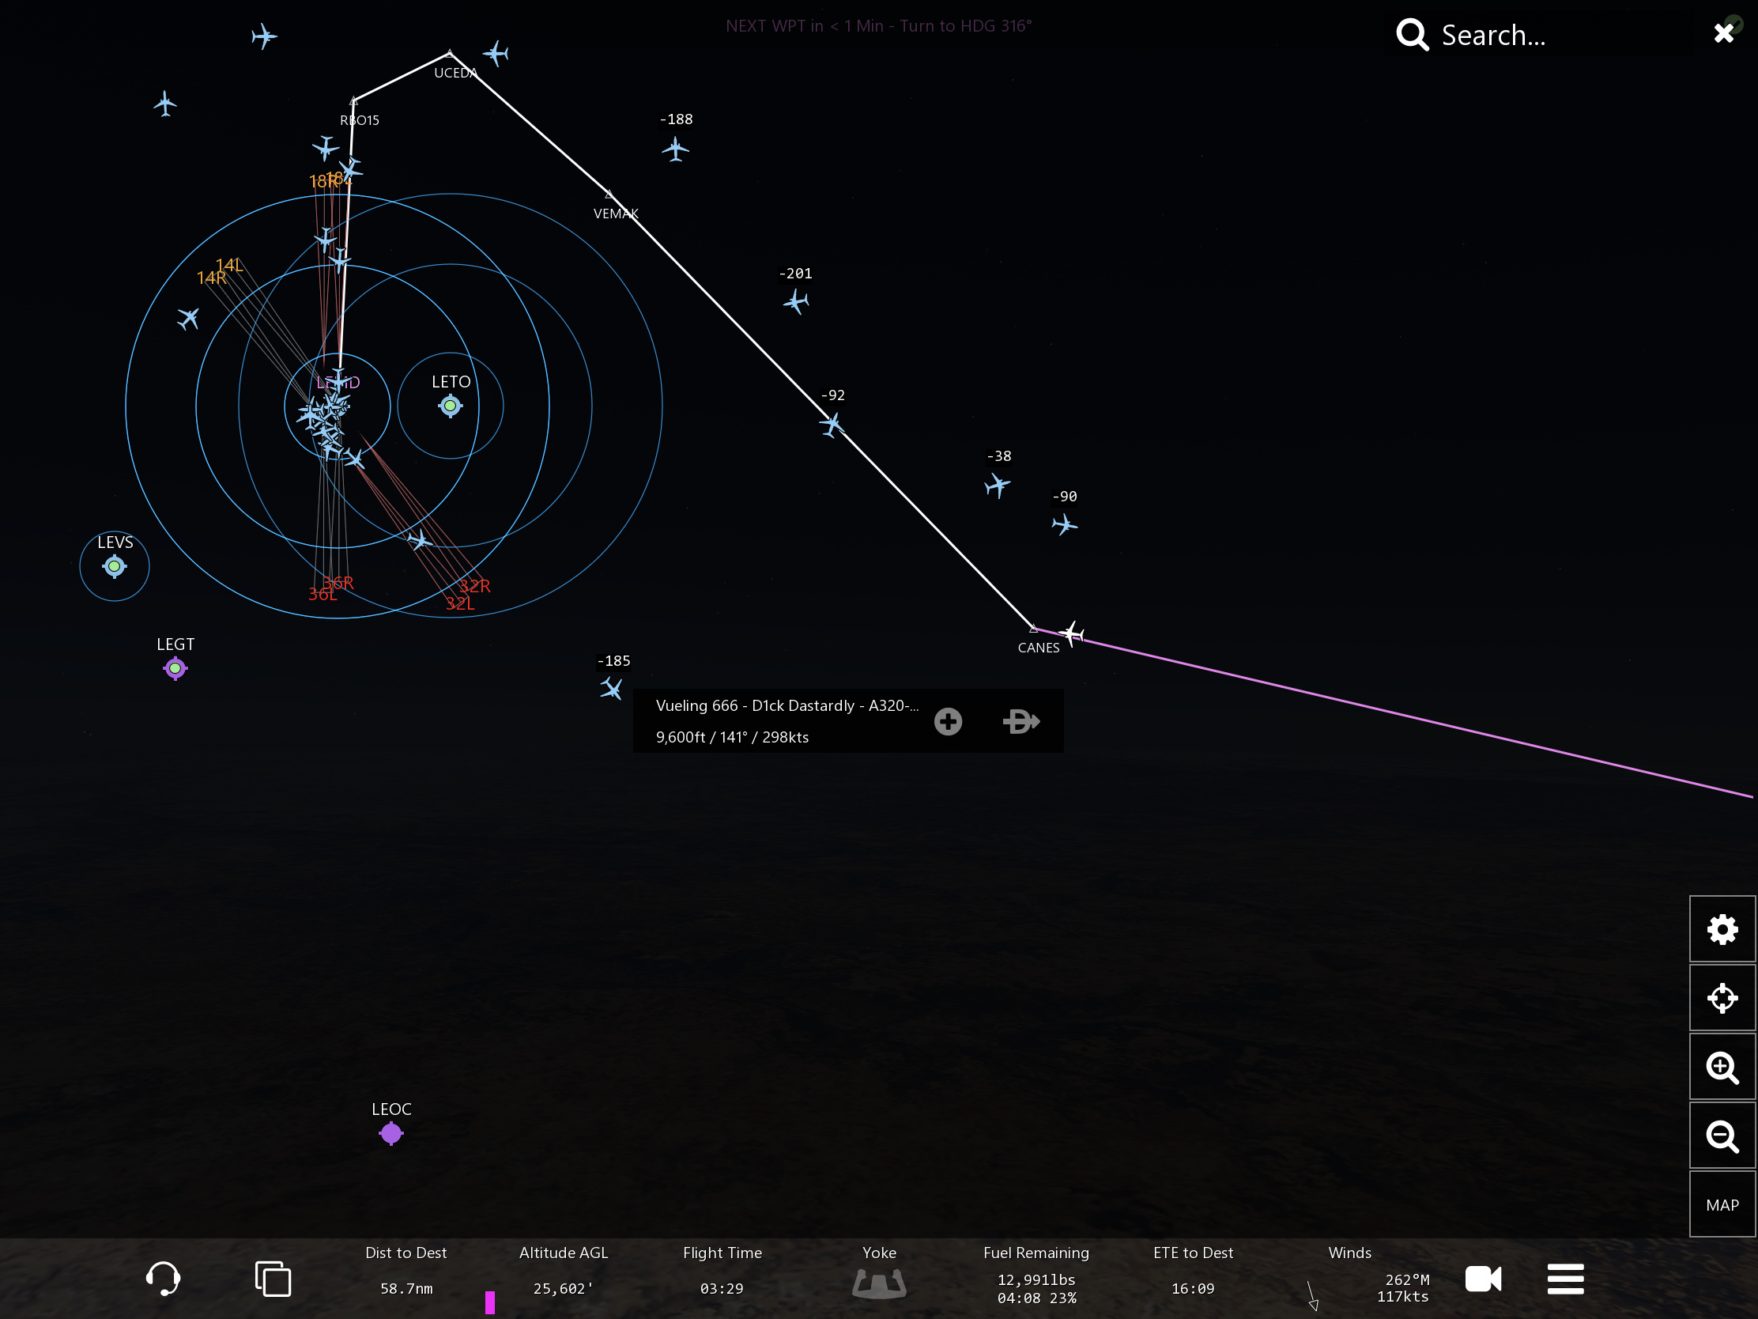This screenshot has width=1758, height=1319.
Task: Open map settings gear icon
Action: pyautogui.click(x=1722, y=928)
